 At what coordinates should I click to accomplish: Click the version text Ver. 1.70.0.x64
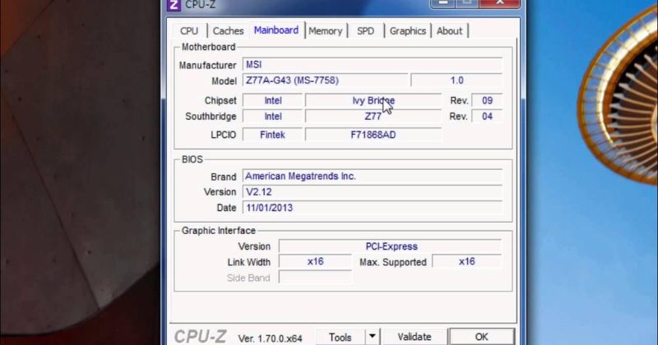(270, 338)
